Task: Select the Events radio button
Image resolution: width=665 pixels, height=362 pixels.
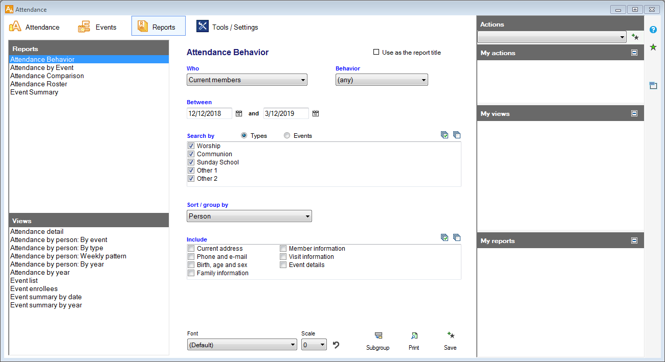Action: point(287,136)
